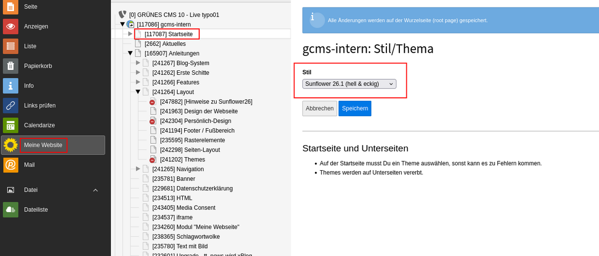Screen dimensions: 599x256
Task: Open the Seite module icon
Action: [x=10, y=7]
